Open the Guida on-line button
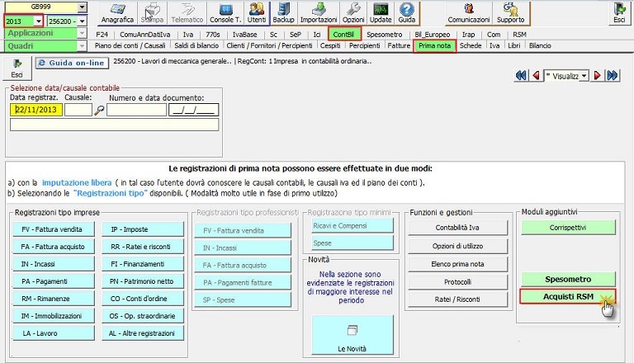 (72, 63)
